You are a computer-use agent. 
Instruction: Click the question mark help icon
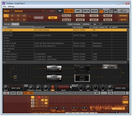(x=115, y=12)
